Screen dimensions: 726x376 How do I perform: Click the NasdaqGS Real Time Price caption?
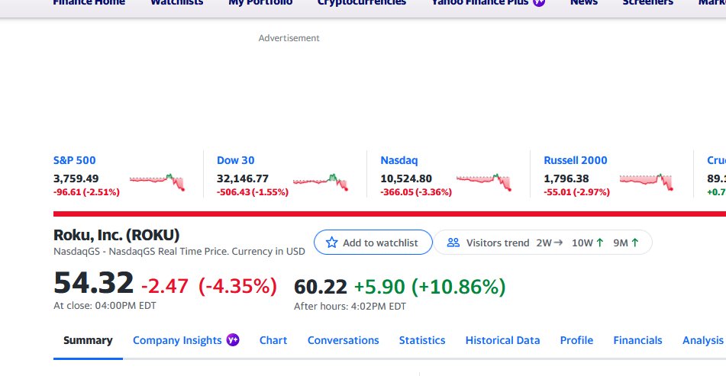point(179,252)
